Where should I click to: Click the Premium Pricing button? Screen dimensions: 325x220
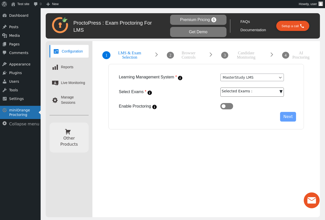pyautogui.click(x=198, y=20)
